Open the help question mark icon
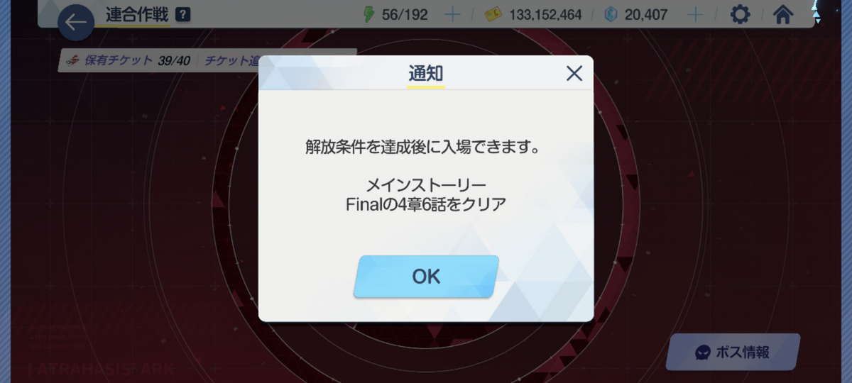Viewport: 852px width, 383px height. [183, 14]
